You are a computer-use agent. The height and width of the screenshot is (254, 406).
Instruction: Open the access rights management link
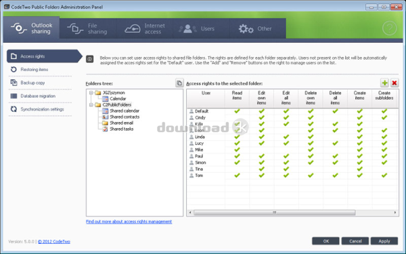point(129,221)
